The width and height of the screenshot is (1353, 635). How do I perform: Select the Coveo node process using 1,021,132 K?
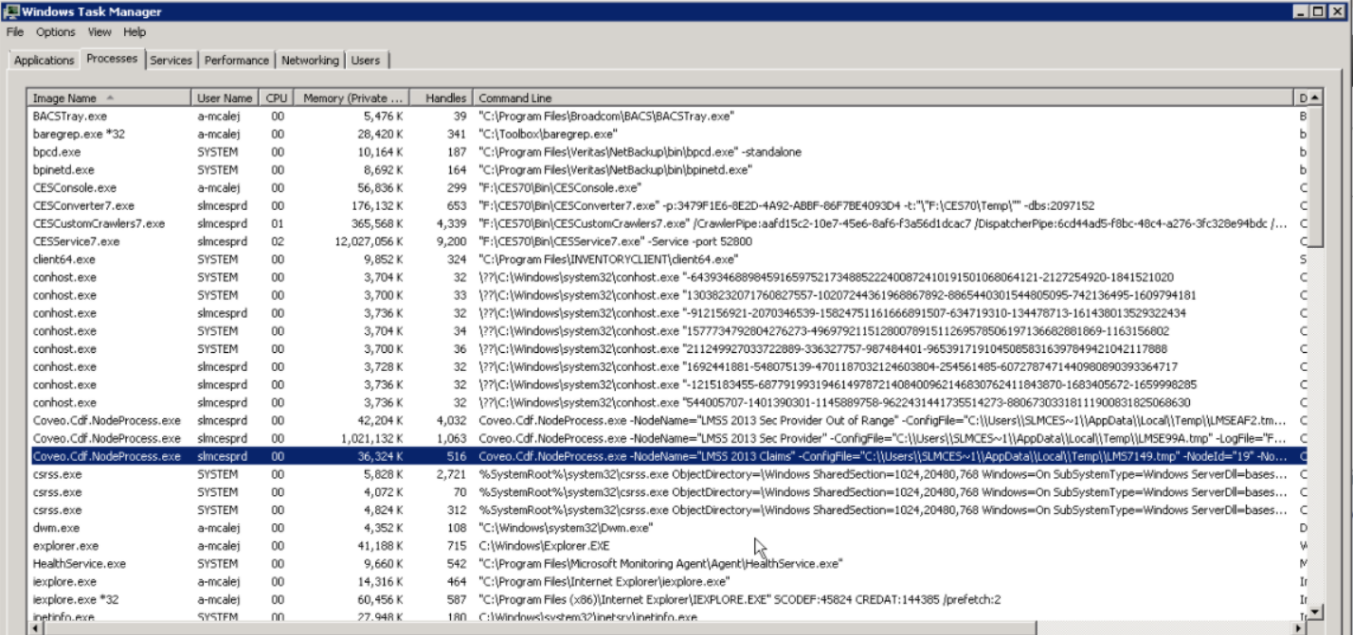tap(668, 439)
